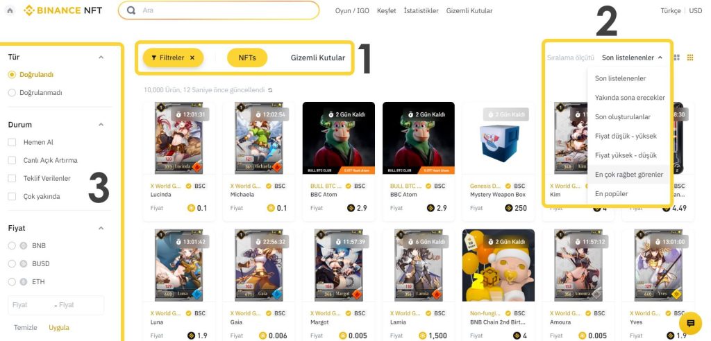Choose Fiyat düşük - yüksek sort option
711x341 pixels.
pos(626,136)
